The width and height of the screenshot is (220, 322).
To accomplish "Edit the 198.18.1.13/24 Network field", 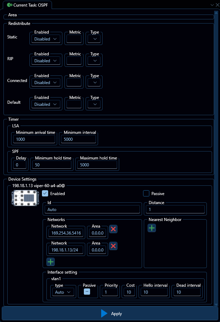I will (66, 250).
